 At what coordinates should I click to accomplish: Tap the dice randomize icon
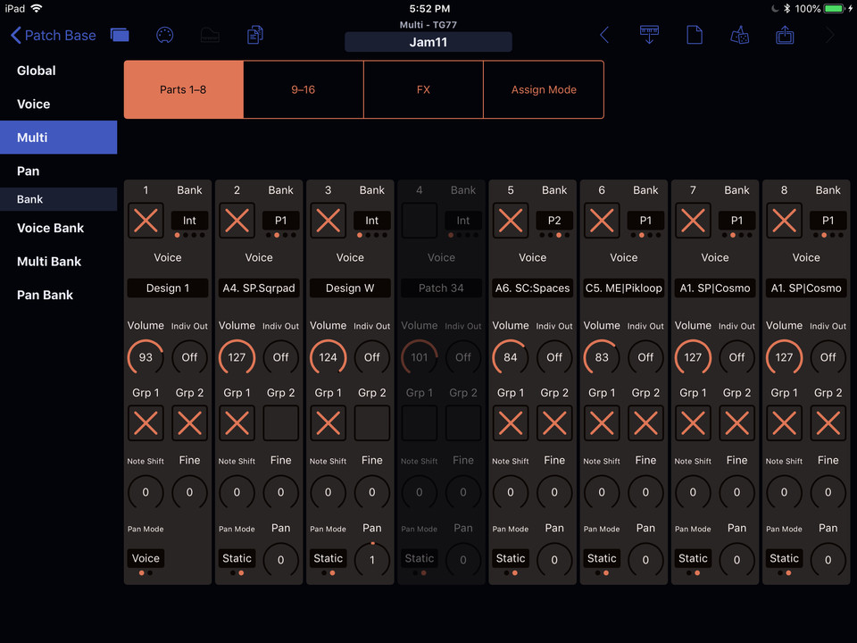(740, 36)
